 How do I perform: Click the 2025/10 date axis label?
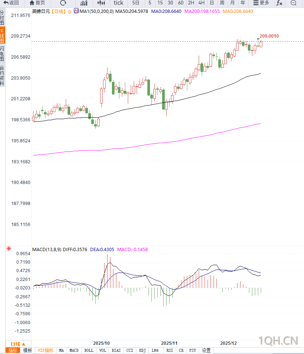pyautogui.click(x=101, y=343)
